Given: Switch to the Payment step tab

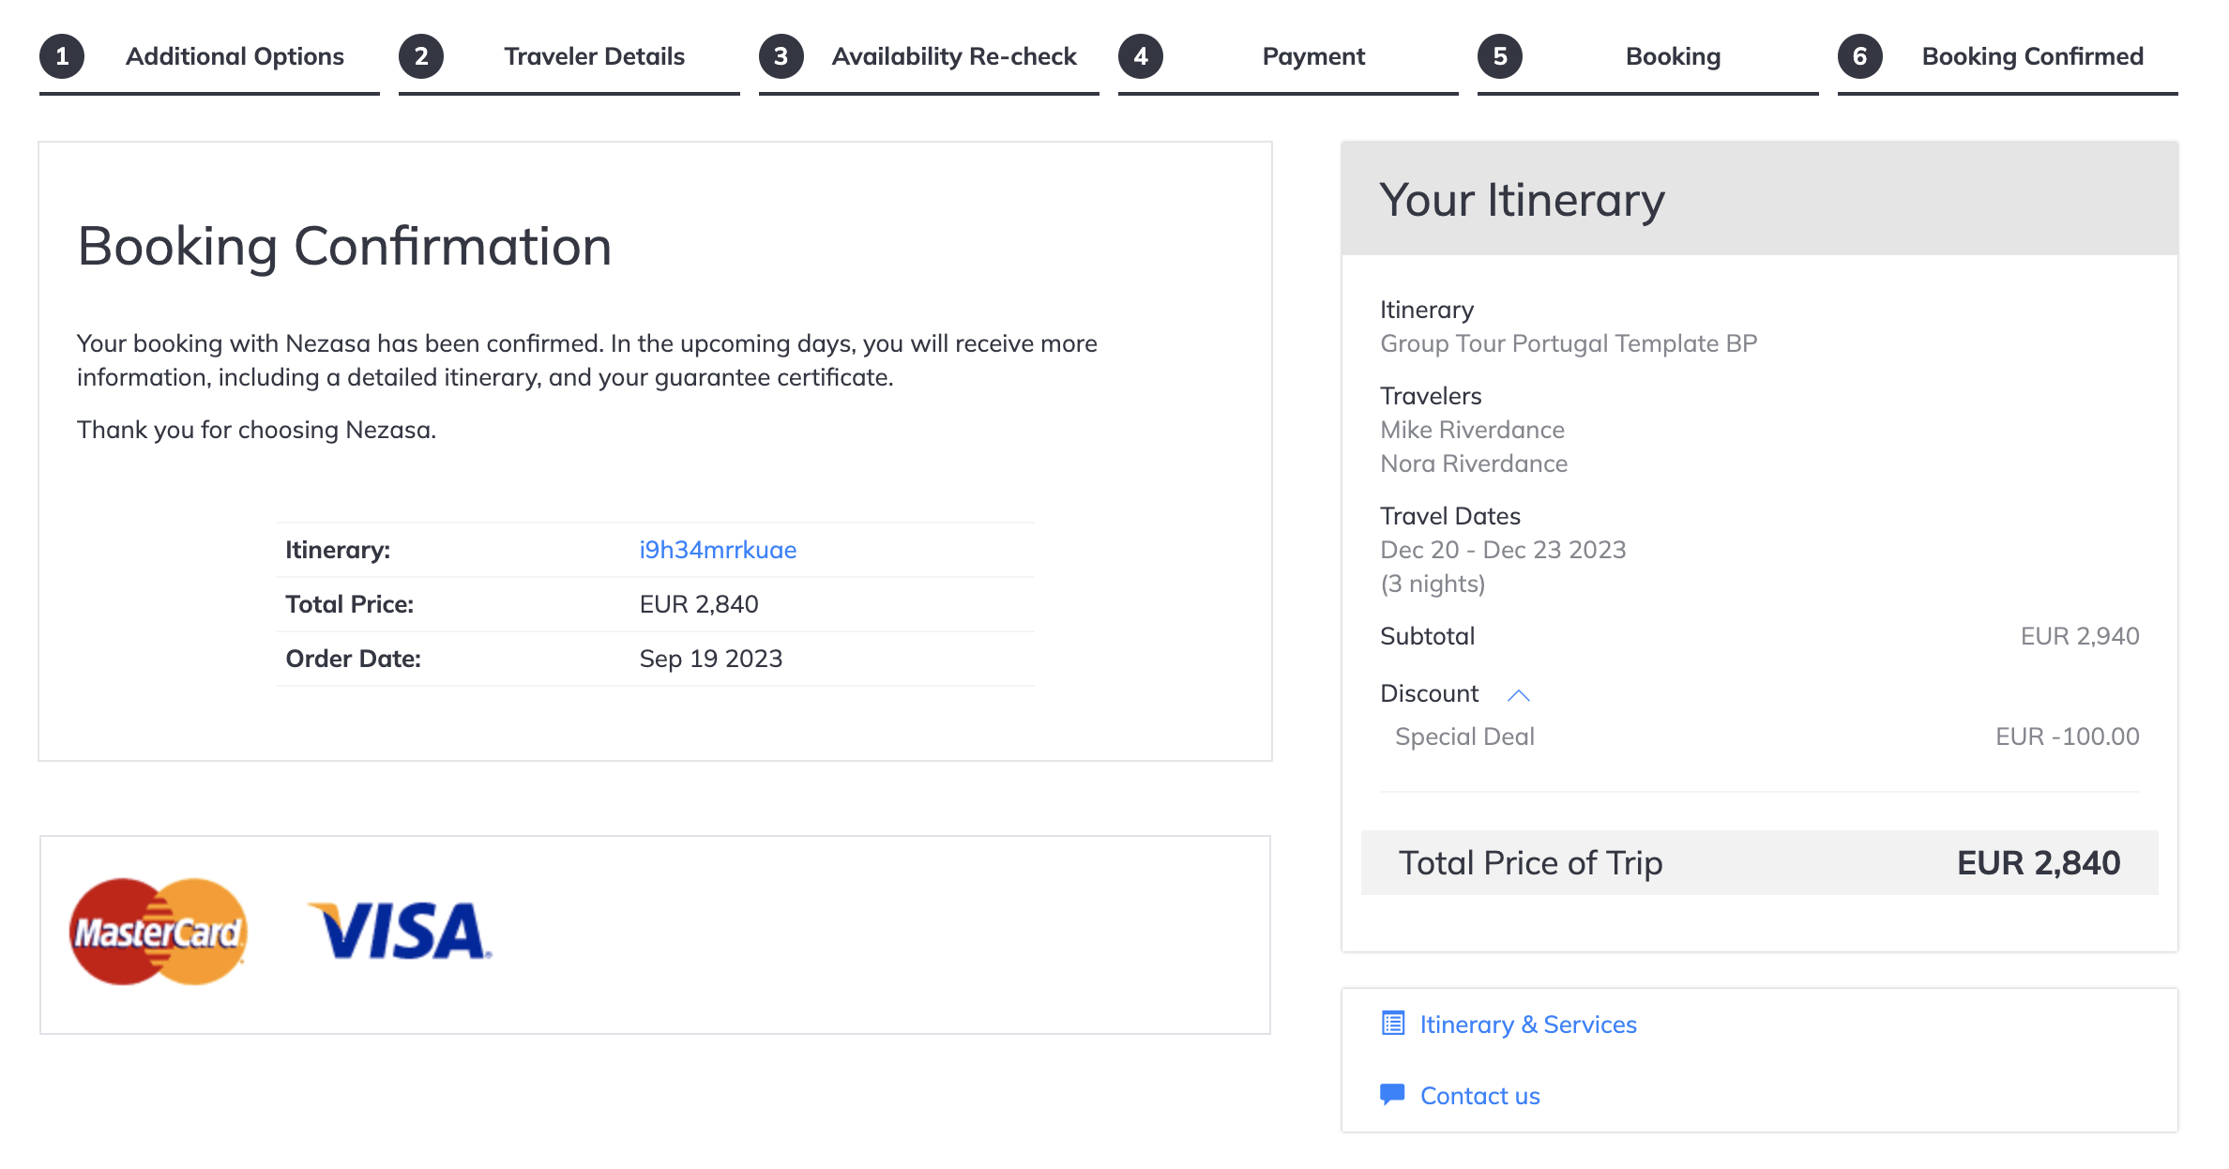Looking at the screenshot, I should coord(1313,56).
